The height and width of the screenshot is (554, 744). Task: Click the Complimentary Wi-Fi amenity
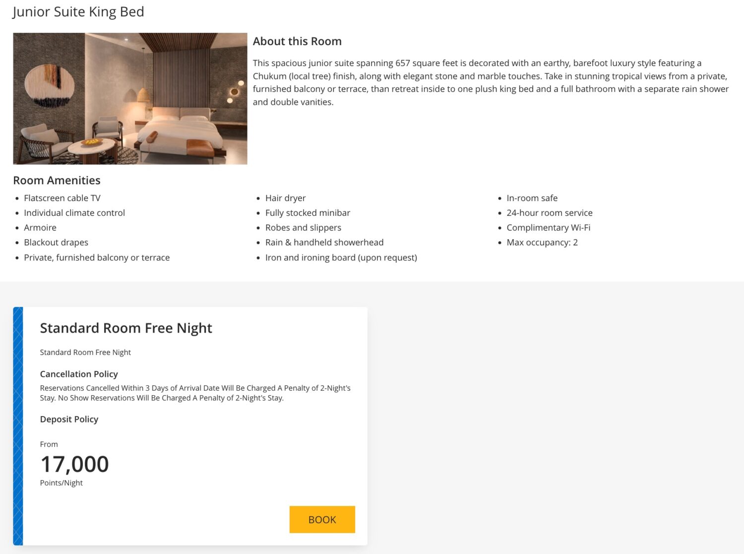548,227
